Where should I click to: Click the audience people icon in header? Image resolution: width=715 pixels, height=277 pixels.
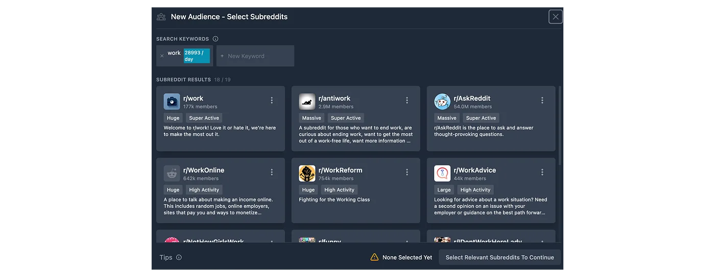pyautogui.click(x=161, y=17)
